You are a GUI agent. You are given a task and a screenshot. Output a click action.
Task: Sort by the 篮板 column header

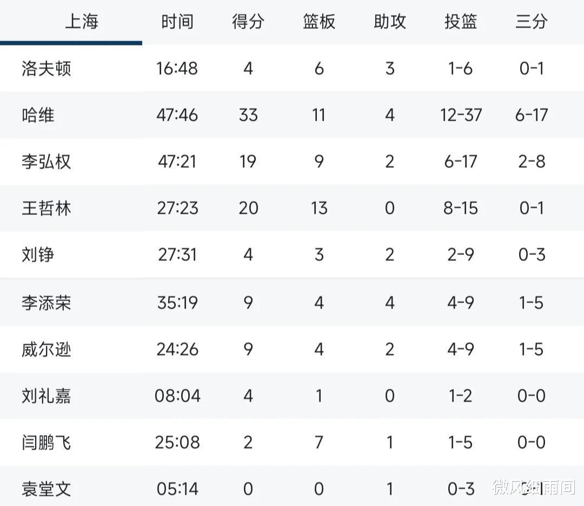(x=319, y=21)
